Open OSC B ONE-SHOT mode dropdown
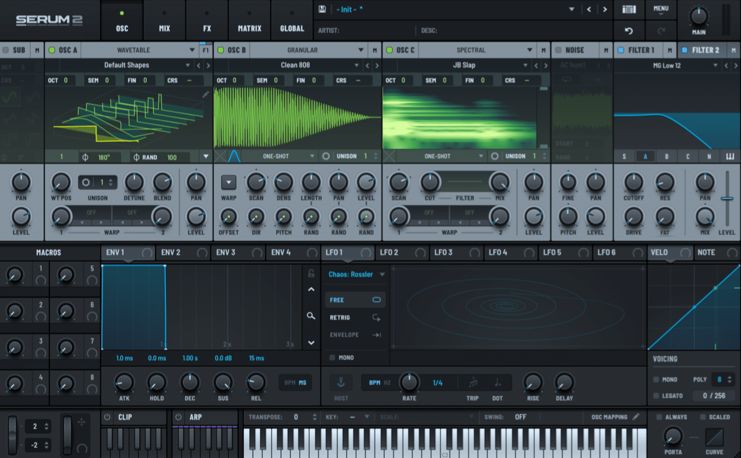Viewport: 741px width, 458px height. pyautogui.click(x=280, y=157)
